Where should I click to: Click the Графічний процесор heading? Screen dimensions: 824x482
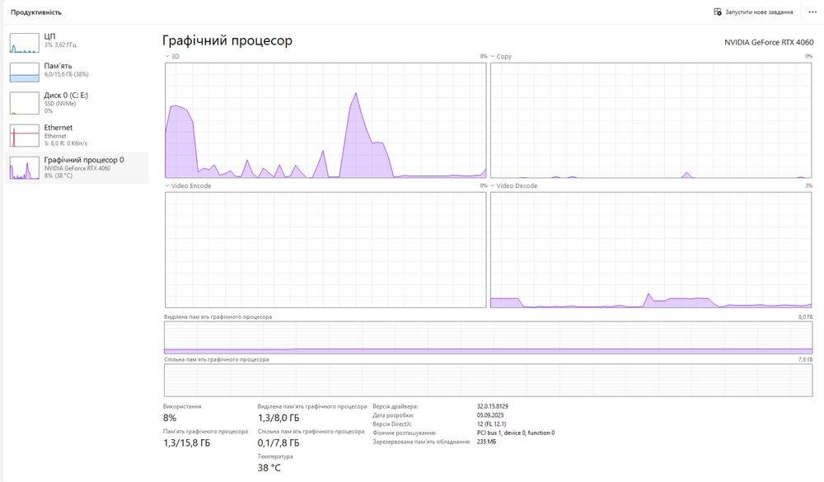coord(227,41)
